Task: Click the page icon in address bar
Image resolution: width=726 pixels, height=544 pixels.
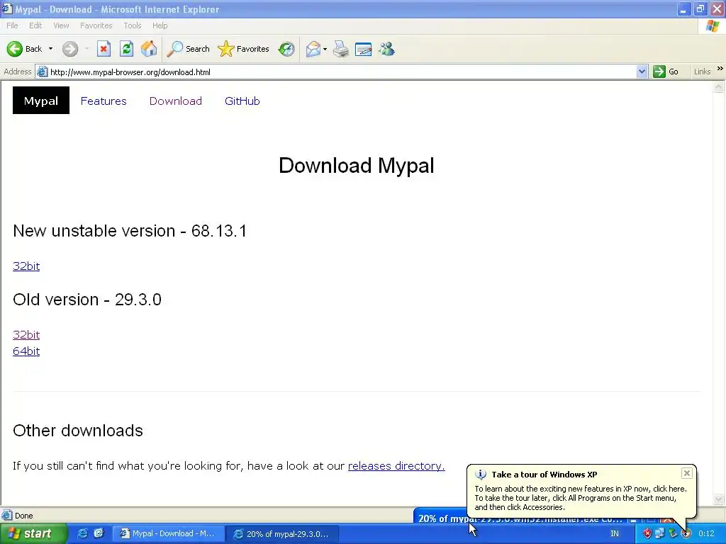Action: point(42,72)
